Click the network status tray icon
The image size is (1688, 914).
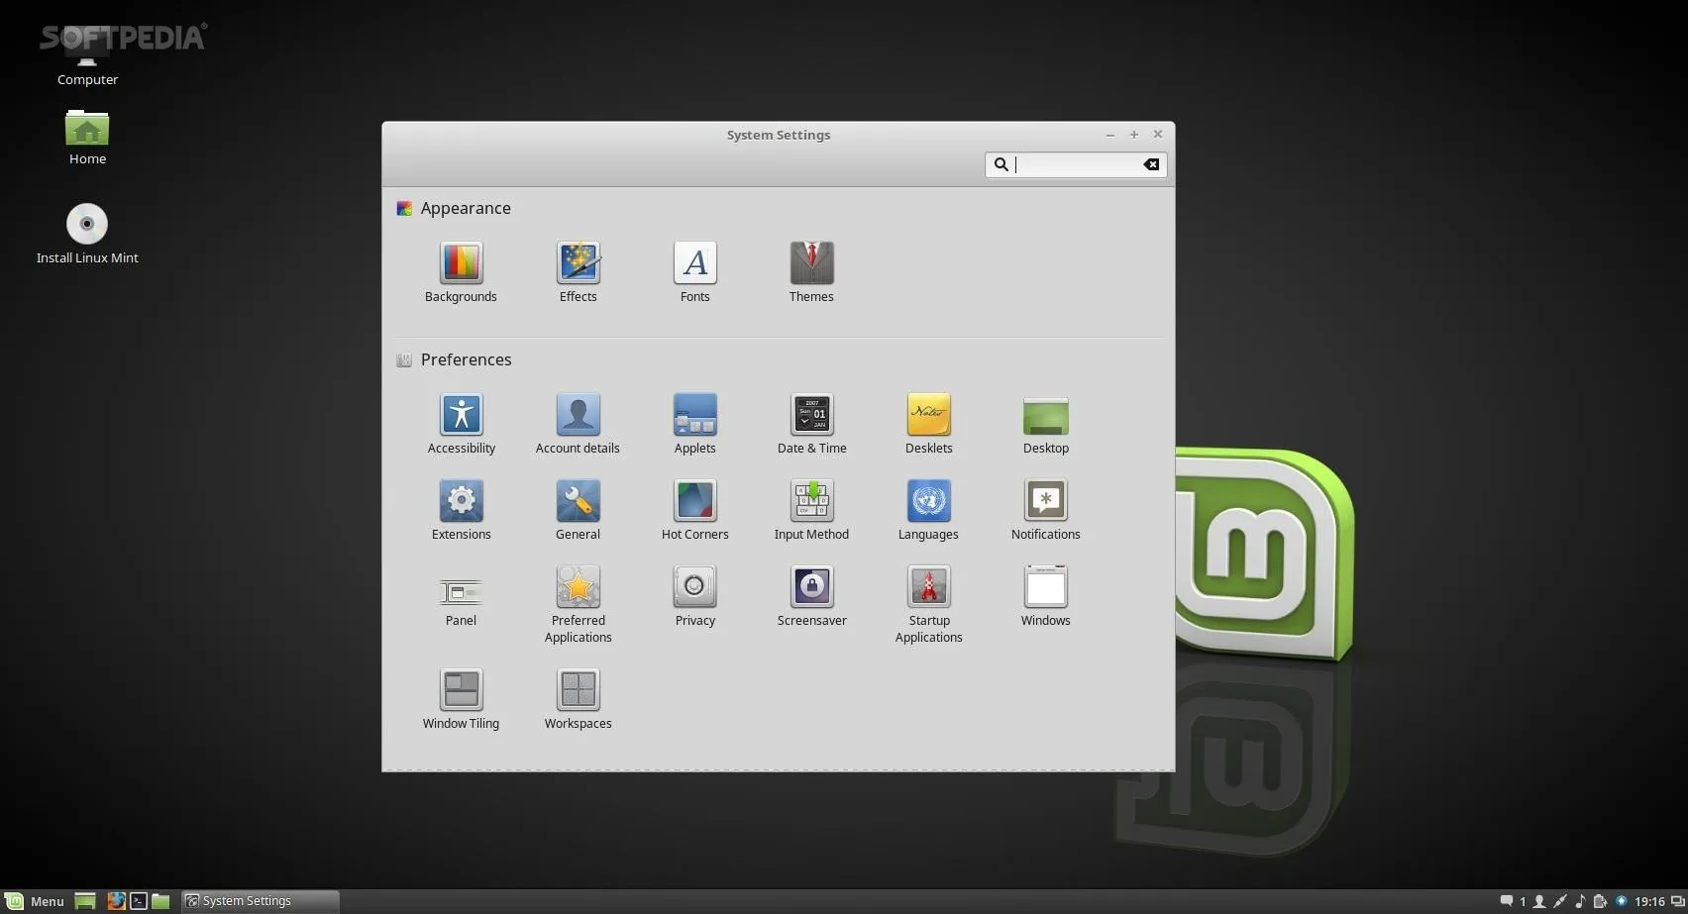[1623, 901]
